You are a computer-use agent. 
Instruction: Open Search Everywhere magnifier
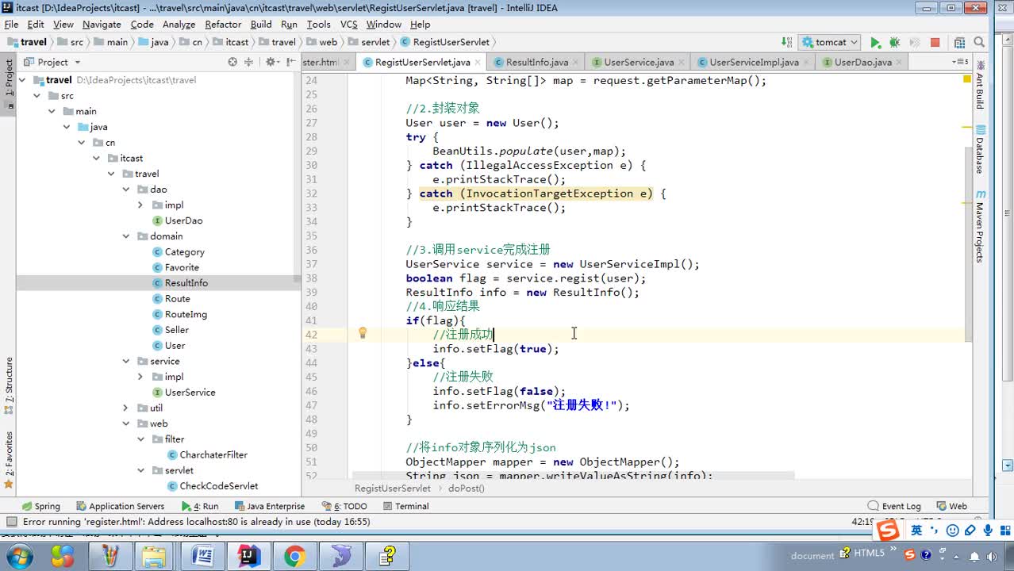980,42
